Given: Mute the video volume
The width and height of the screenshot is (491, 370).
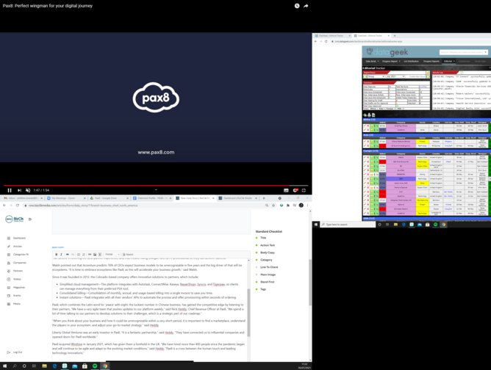Looking at the screenshot, I should pos(29,190).
